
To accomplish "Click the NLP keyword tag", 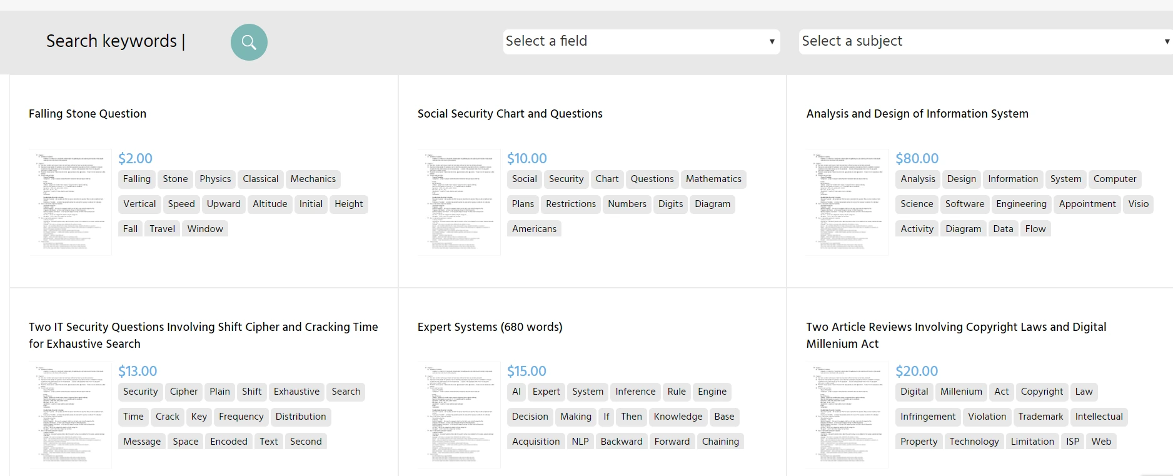I will [580, 442].
